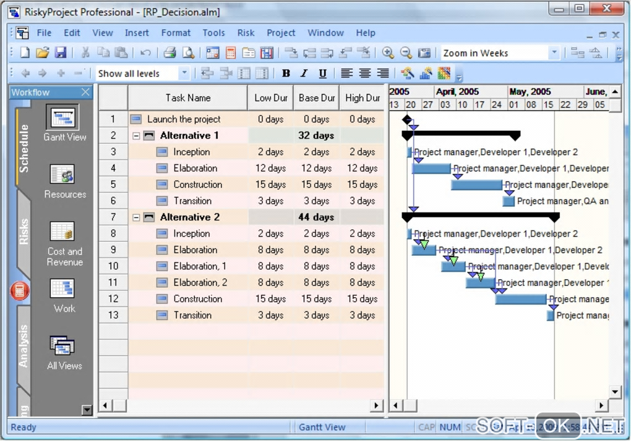
Task: Collapse the Alternative 1 task group
Action: [x=136, y=136]
